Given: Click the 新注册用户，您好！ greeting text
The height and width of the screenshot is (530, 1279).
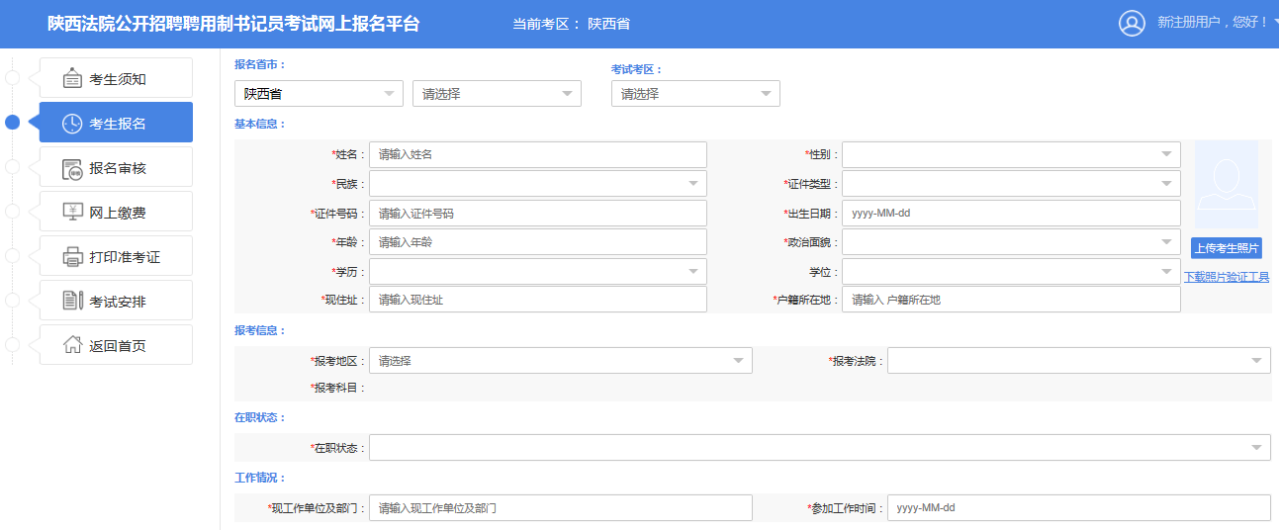Looking at the screenshot, I should tap(1213, 23).
